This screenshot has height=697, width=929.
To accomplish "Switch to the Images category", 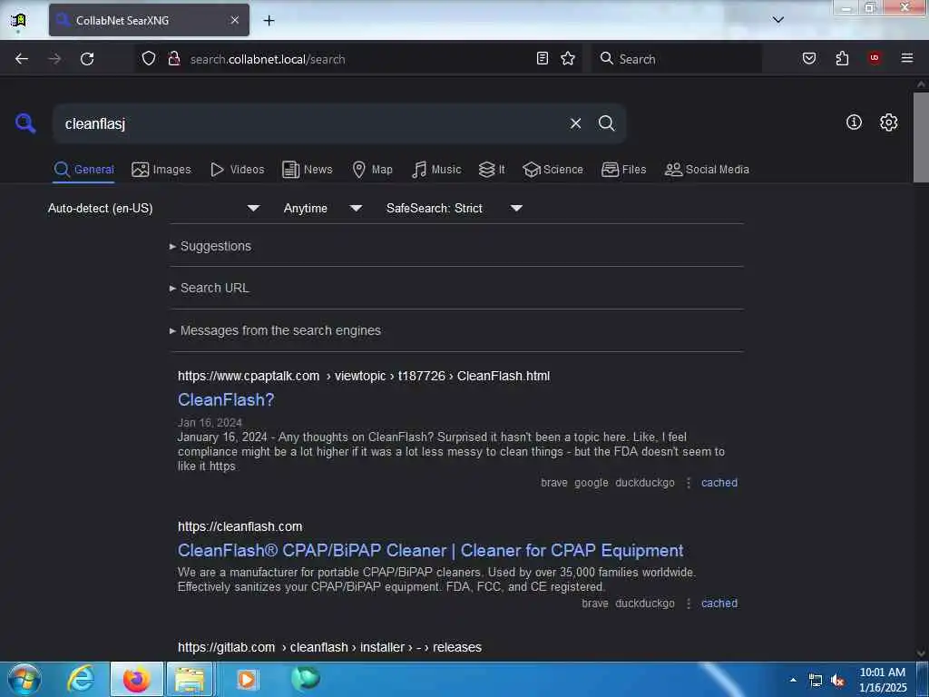I will click(161, 170).
